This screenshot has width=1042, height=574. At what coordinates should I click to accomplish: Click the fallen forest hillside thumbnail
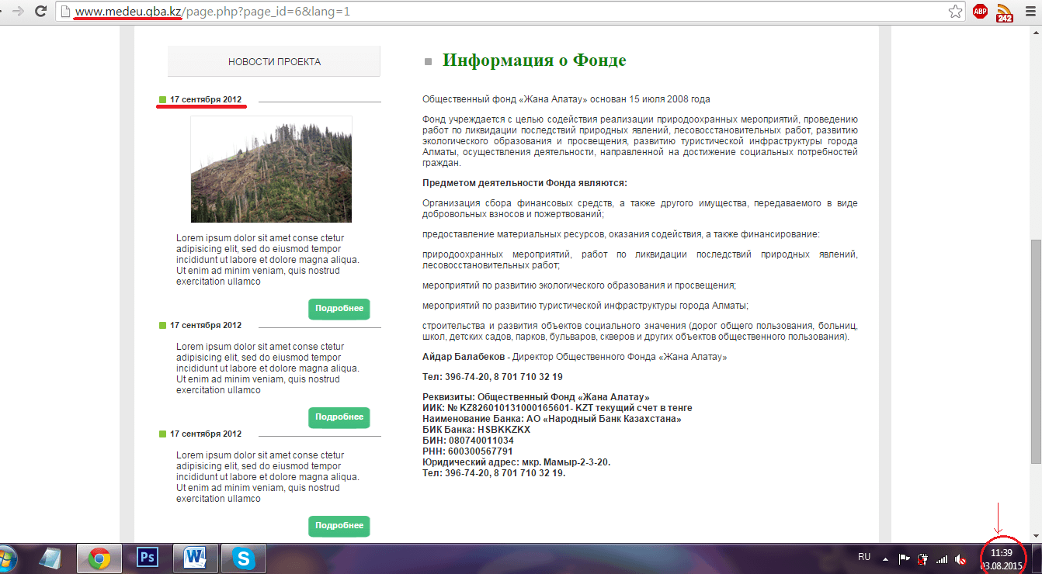pos(271,170)
